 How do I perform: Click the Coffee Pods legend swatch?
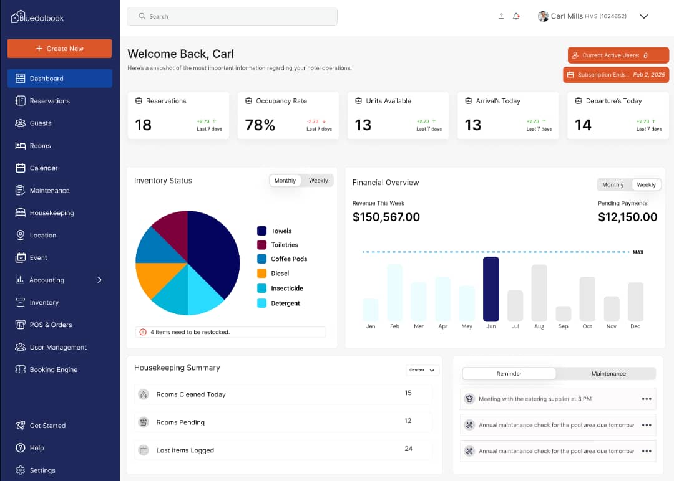[x=261, y=259]
